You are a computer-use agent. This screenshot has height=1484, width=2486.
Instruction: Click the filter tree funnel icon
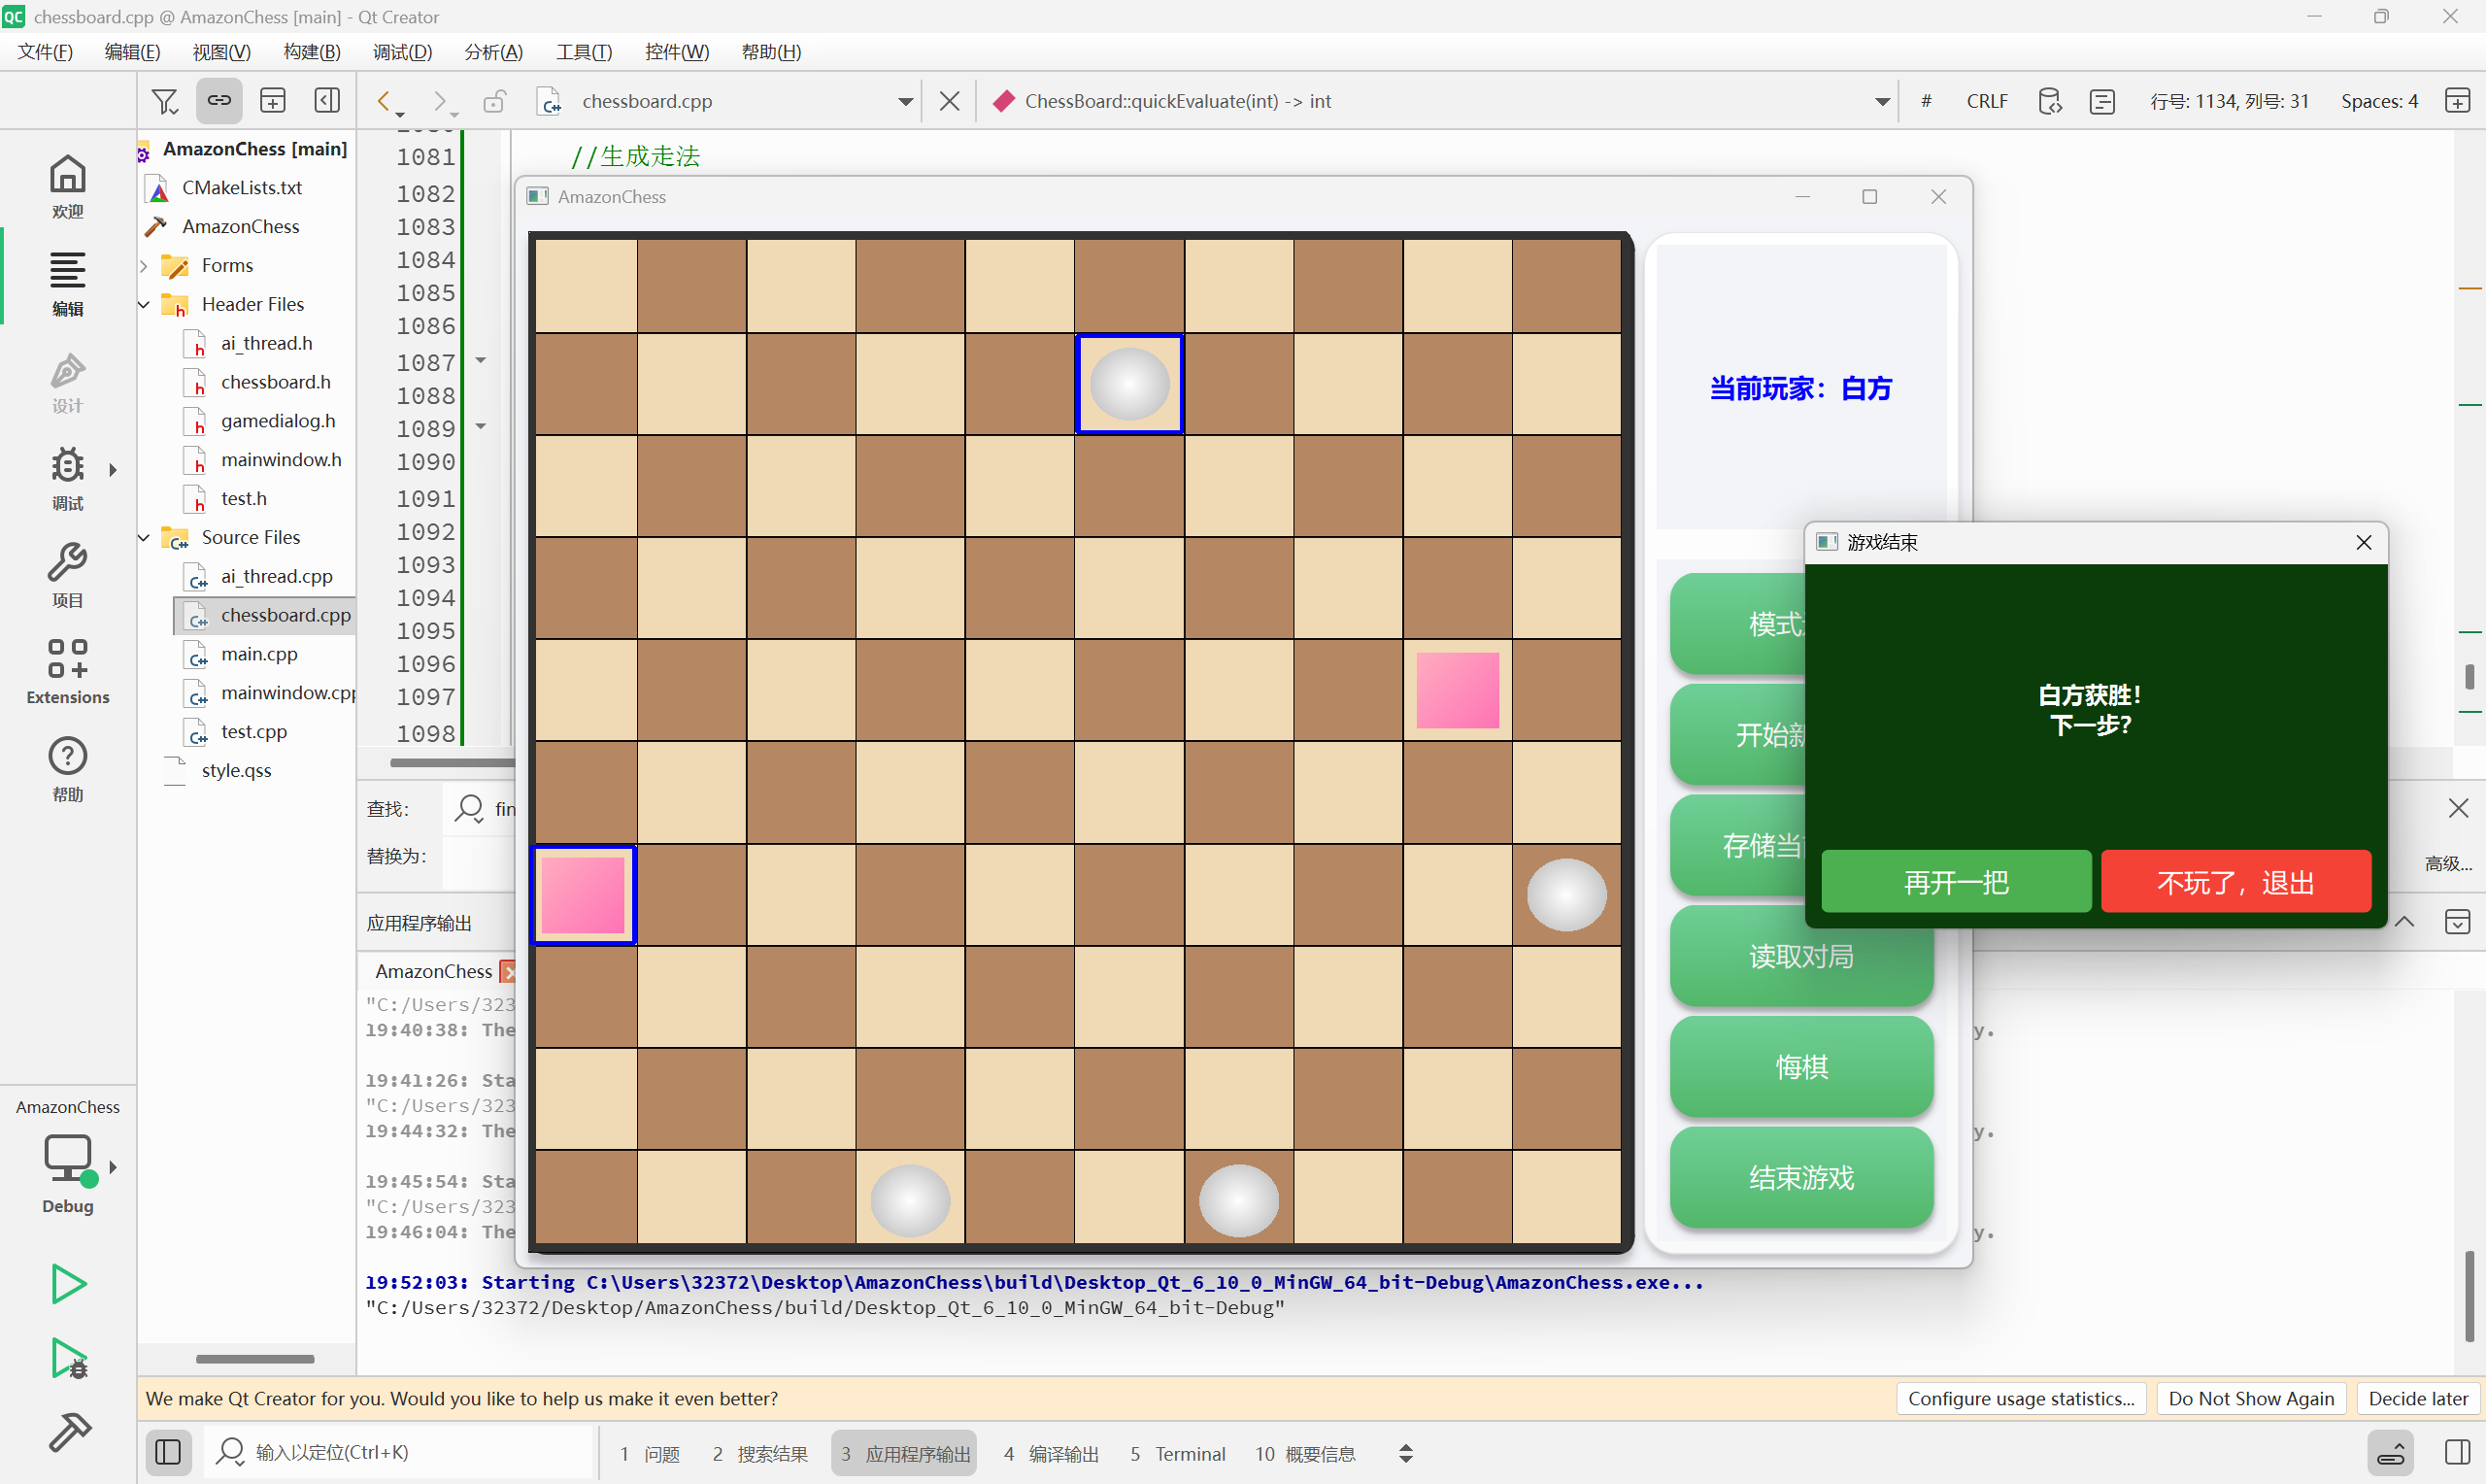(164, 101)
